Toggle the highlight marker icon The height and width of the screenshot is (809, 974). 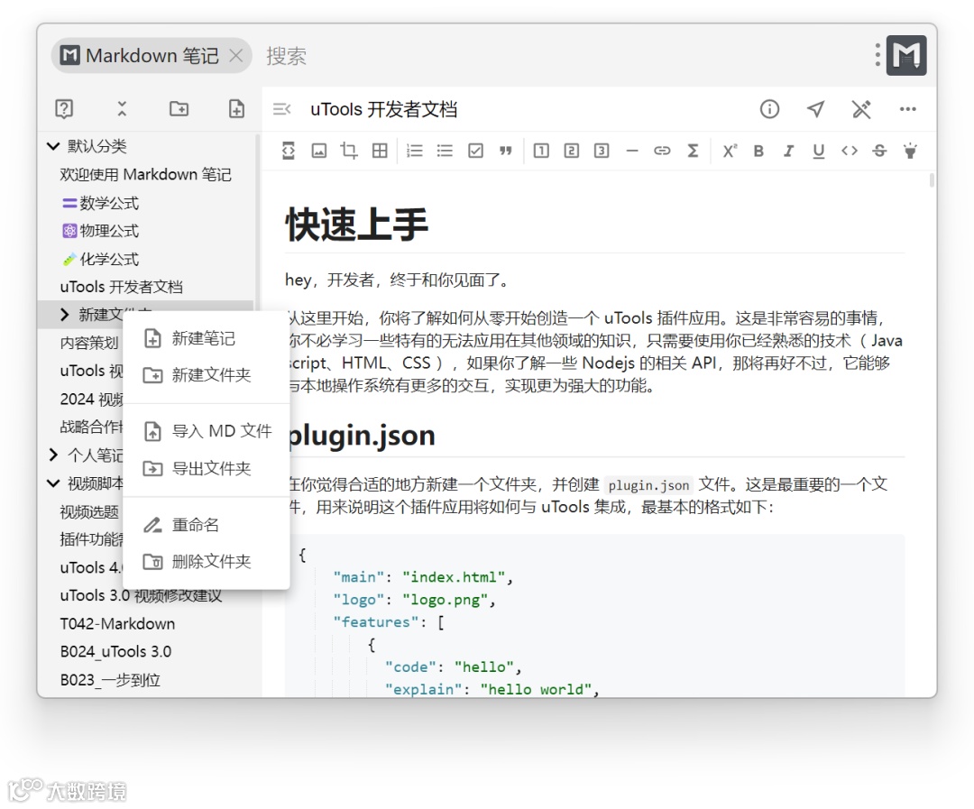910,151
